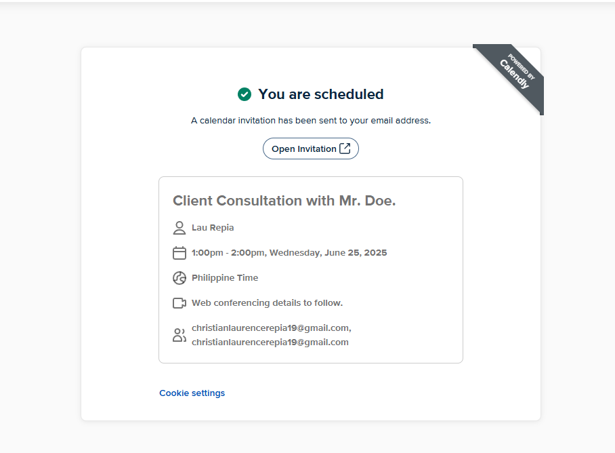Click the first christianlaurencerepia19@gmail.com address
The image size is (615, 453).
click(x=272, y=328)
